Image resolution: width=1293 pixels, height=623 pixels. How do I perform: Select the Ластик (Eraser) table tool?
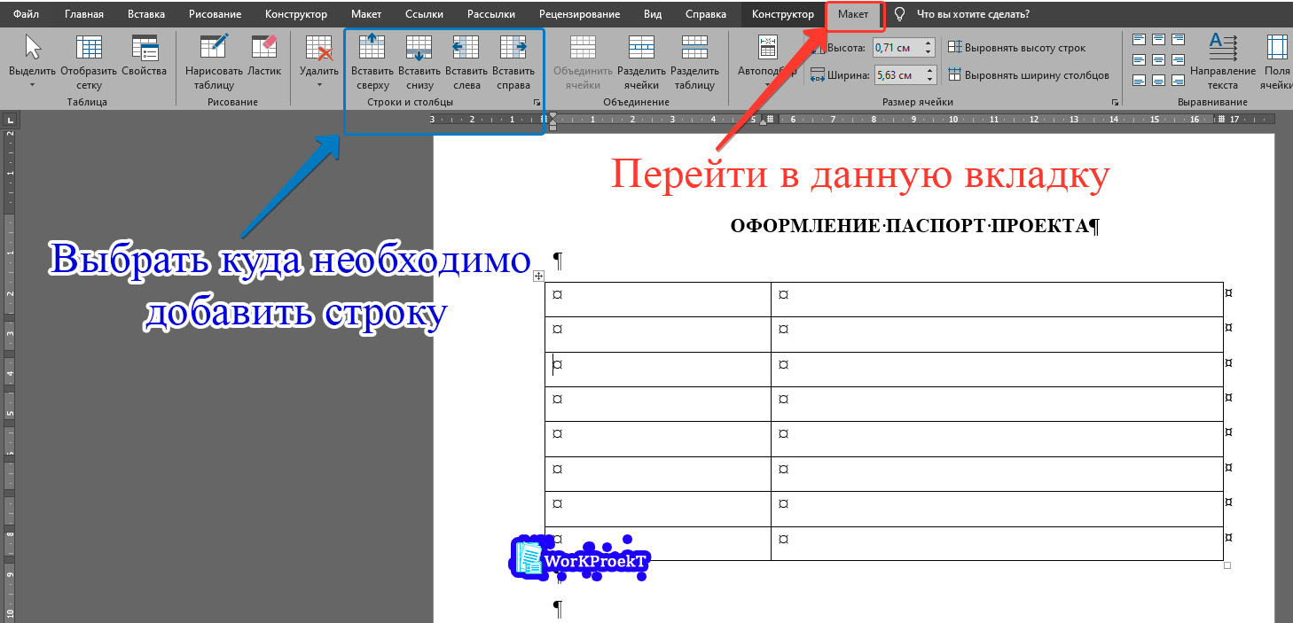[264, 53]
